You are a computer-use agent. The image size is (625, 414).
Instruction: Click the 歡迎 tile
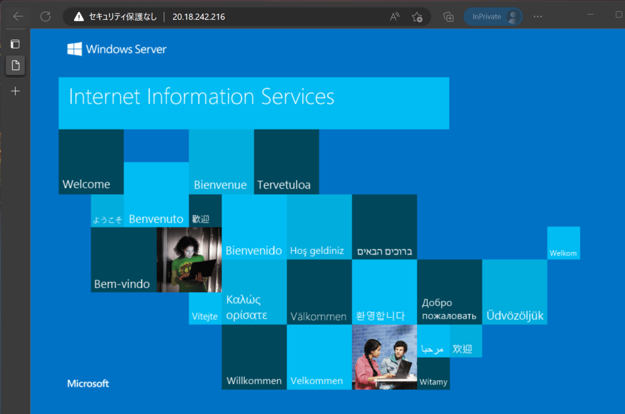point(205,211)
